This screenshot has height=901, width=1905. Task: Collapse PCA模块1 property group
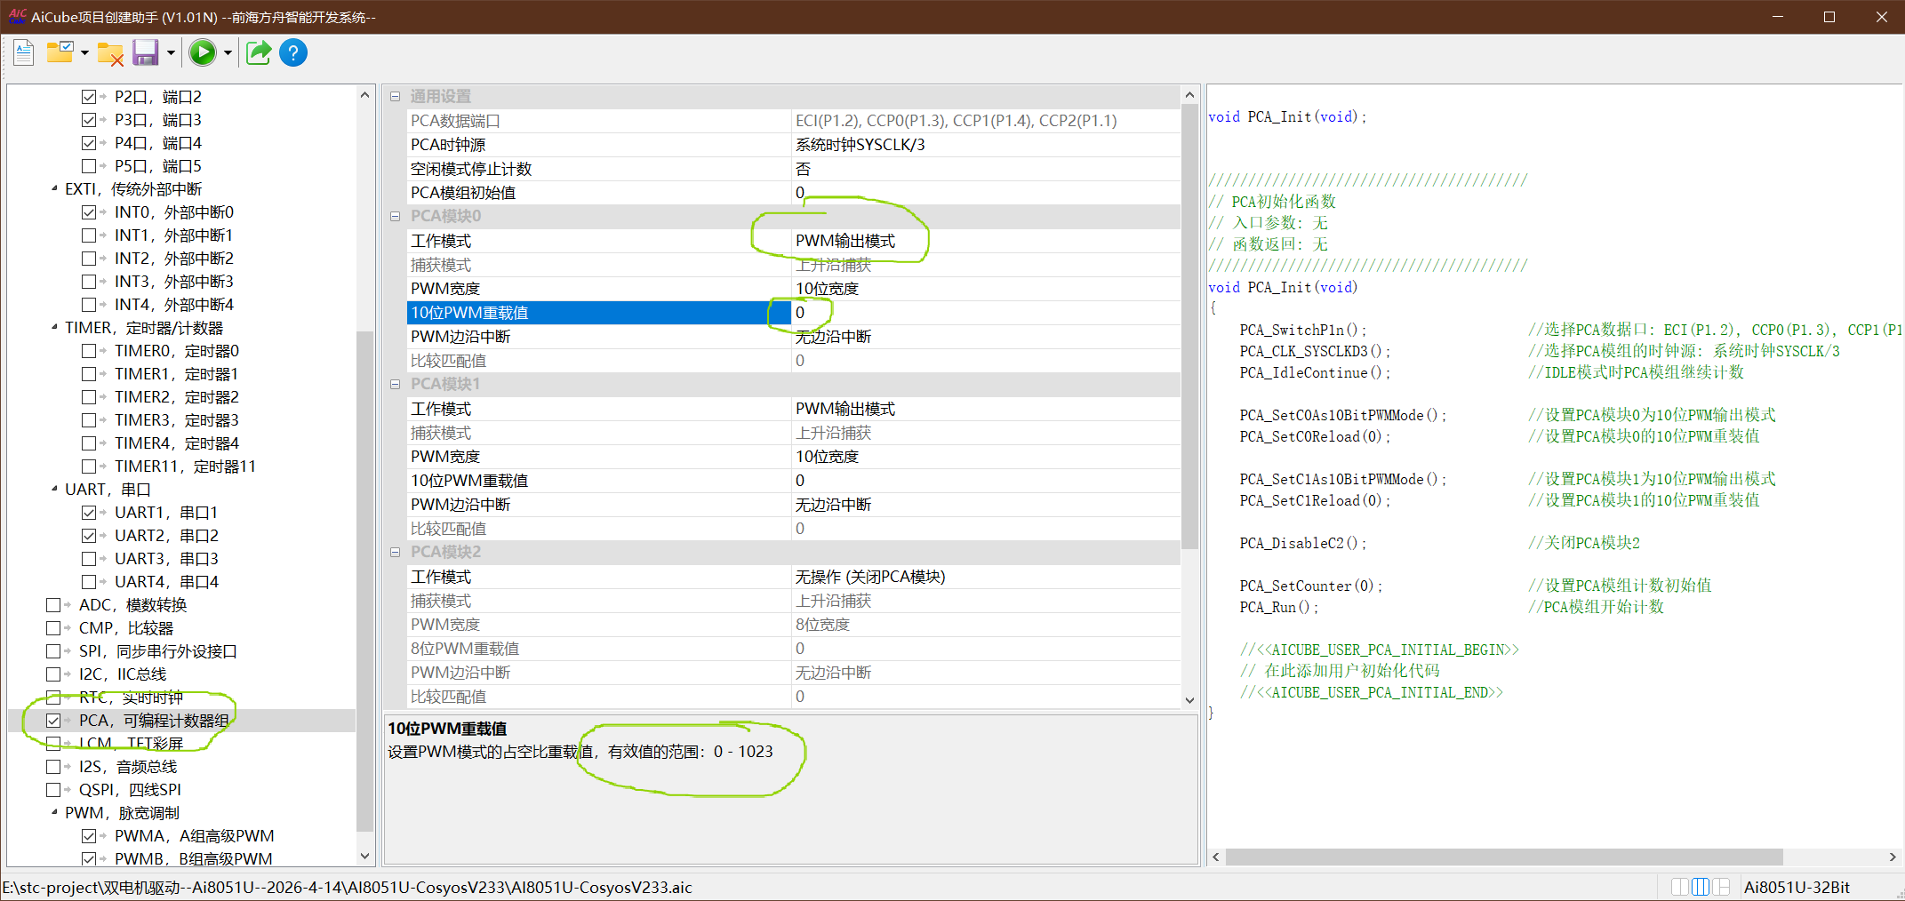[396, 384]
